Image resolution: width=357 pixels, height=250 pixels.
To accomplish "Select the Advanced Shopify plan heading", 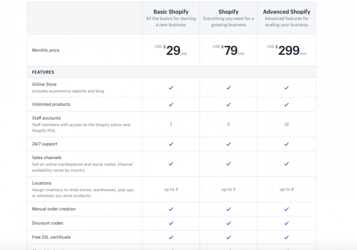I will coord(287,12).
